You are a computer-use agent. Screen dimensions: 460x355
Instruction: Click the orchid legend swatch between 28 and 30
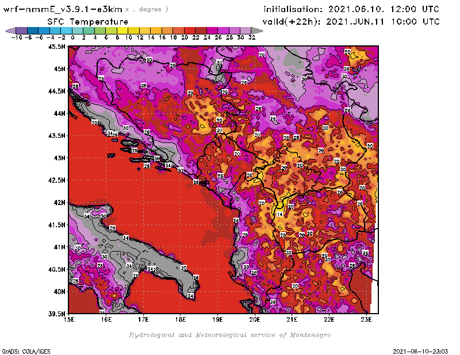click(x=235, y=30)
